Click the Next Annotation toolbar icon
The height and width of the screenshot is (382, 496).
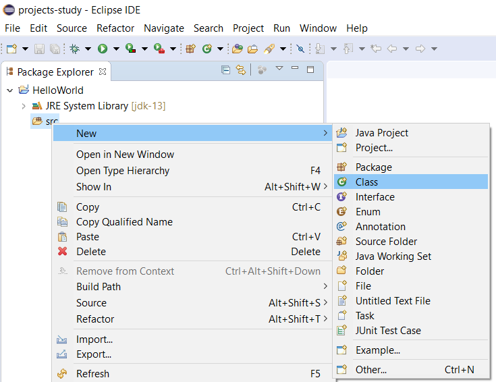pos(320,49)
